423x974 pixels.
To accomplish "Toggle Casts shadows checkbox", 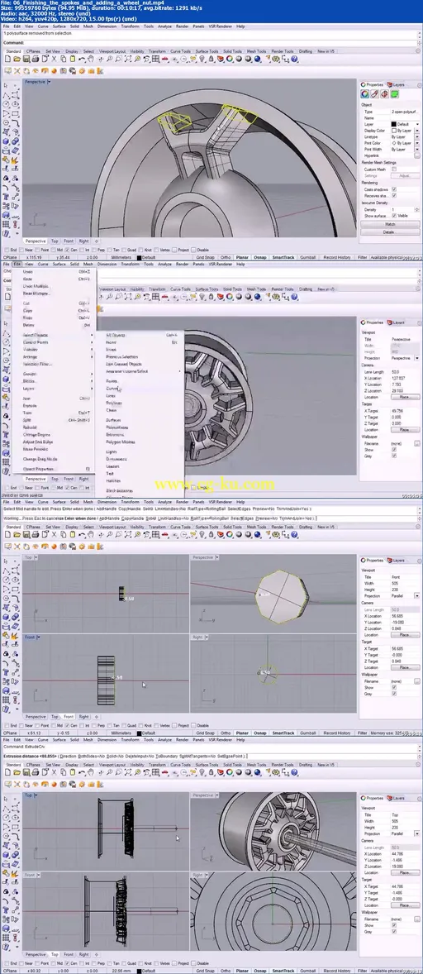I will (x=394, y=189).
